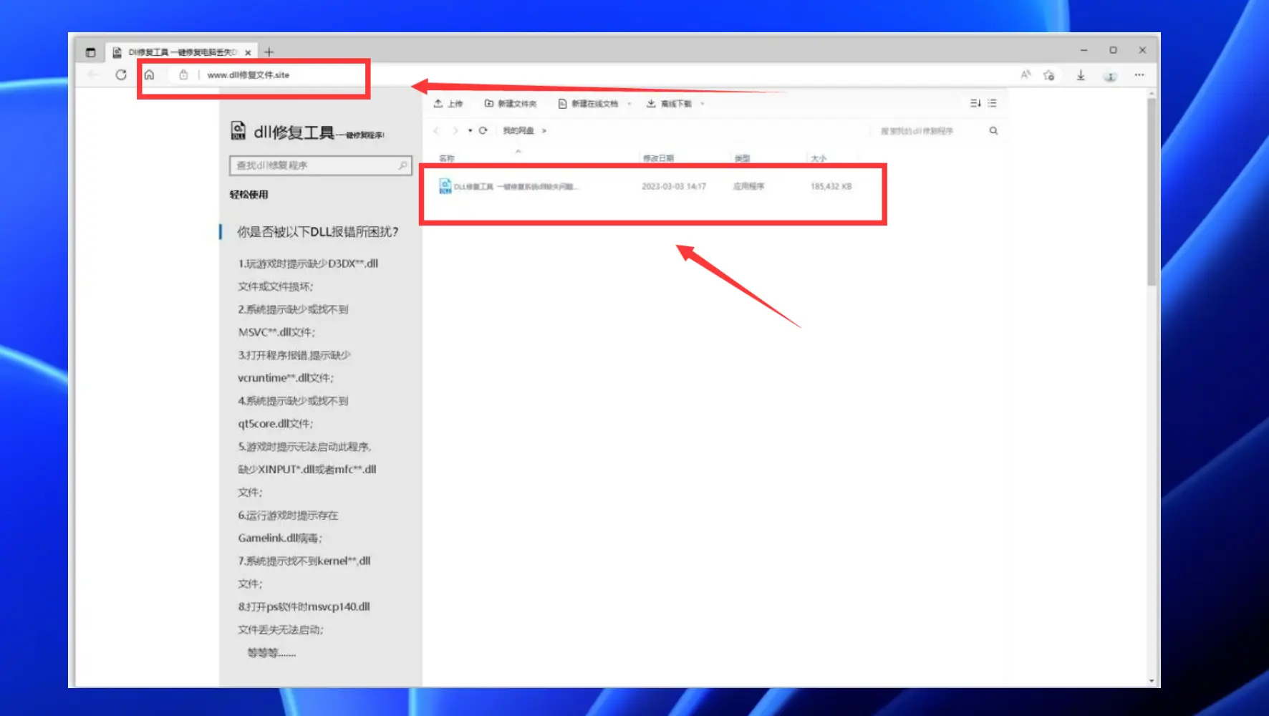Click list item mentioning vcruntime**.dll文件
This screenshot has width=1269, height=716.
tap(294, 367)
